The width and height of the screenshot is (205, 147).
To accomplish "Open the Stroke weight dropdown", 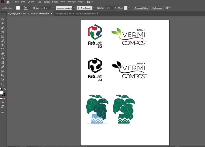I will 53,8.
